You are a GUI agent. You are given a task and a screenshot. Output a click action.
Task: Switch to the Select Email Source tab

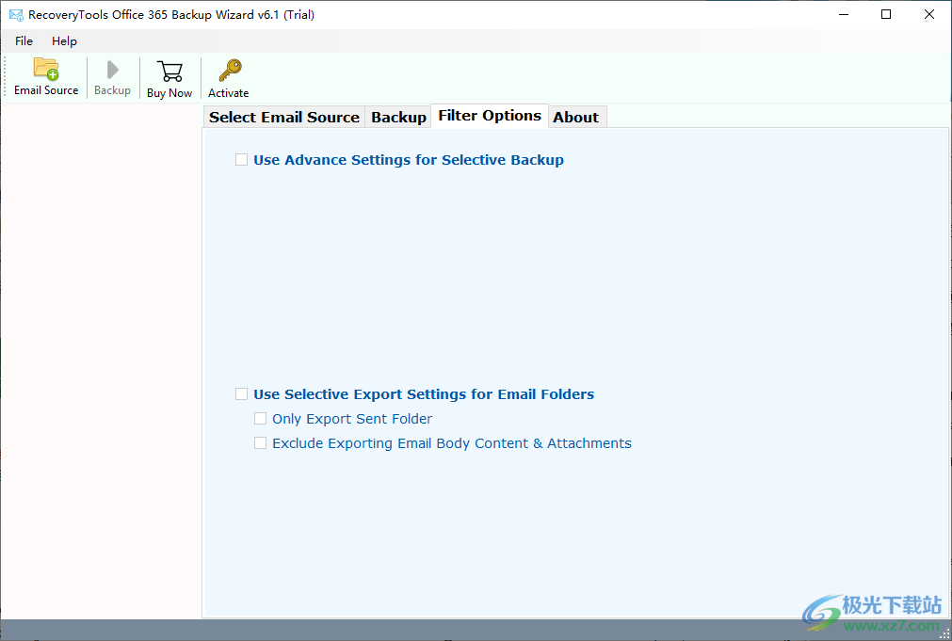(x=283, y=116)
